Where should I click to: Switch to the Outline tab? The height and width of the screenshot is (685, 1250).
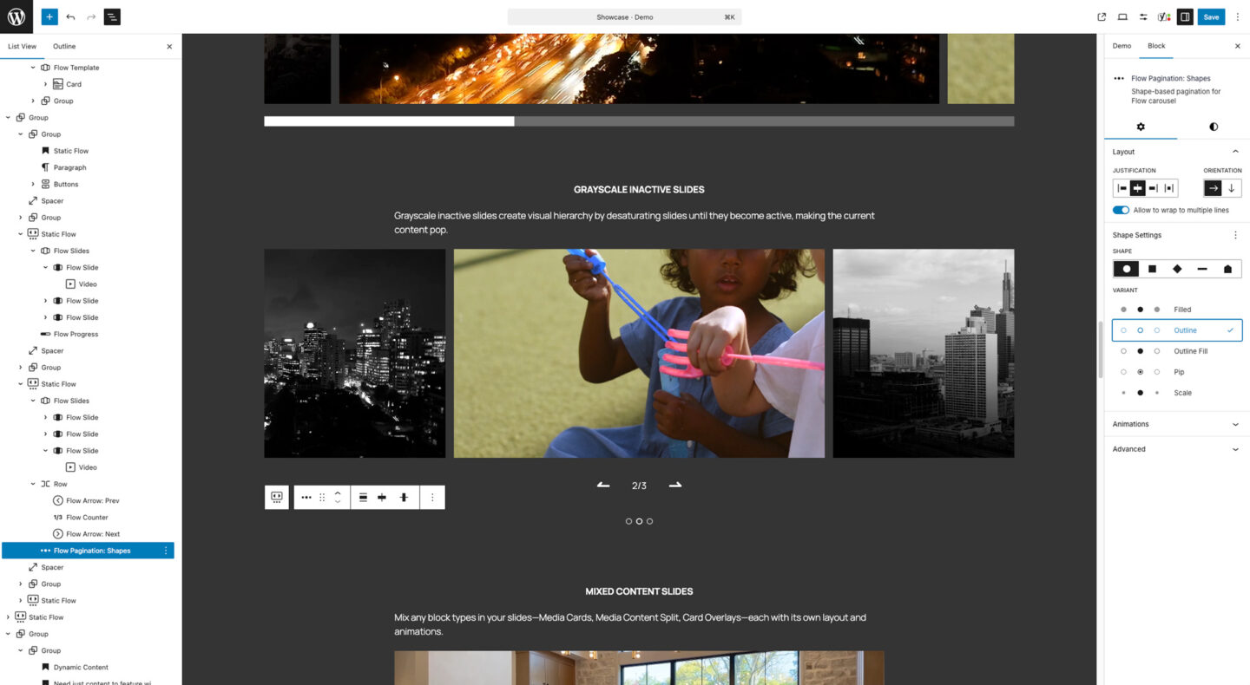click(64, 46)
